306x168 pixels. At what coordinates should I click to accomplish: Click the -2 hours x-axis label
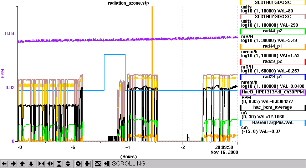pos(183,147)
